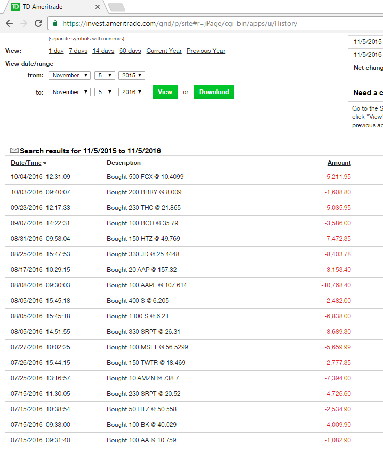Image resolution: width=383 pixels, height=451 pixels.
Task: Click the 'Bought 330 SRPT @ 26.31' description
Action: pos(143,332)
